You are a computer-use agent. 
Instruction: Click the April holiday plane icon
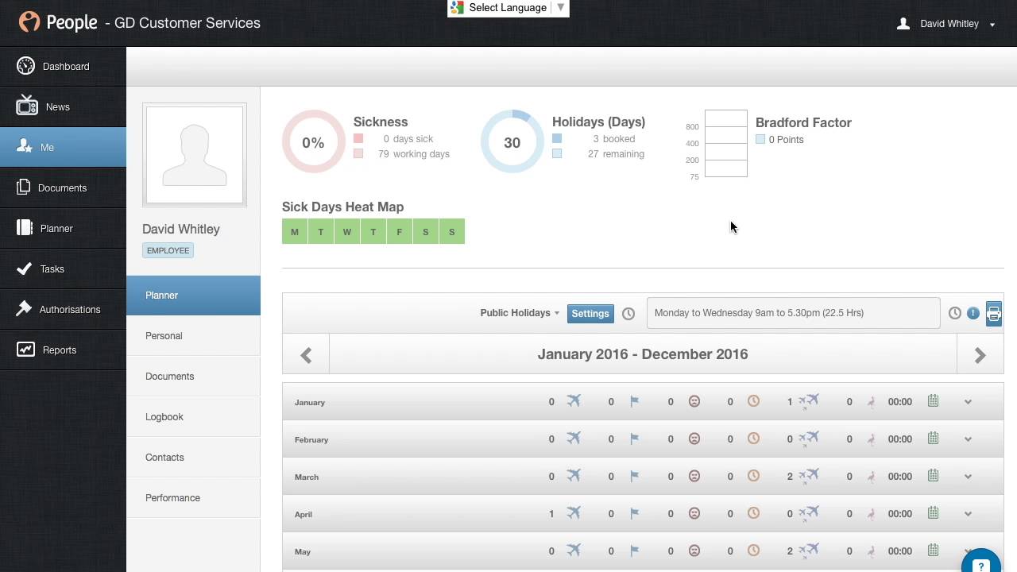pyautogui.click(x=574, y=513)
